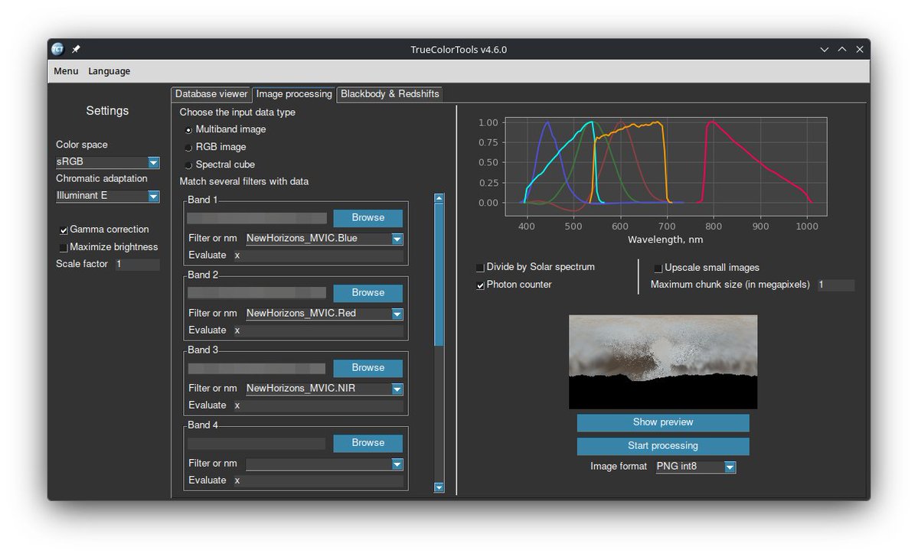Viewport: 918px width, 557px height.
Task: Enable Divide by Solar spectrum checkbox
Action: [x=480, y=267]
